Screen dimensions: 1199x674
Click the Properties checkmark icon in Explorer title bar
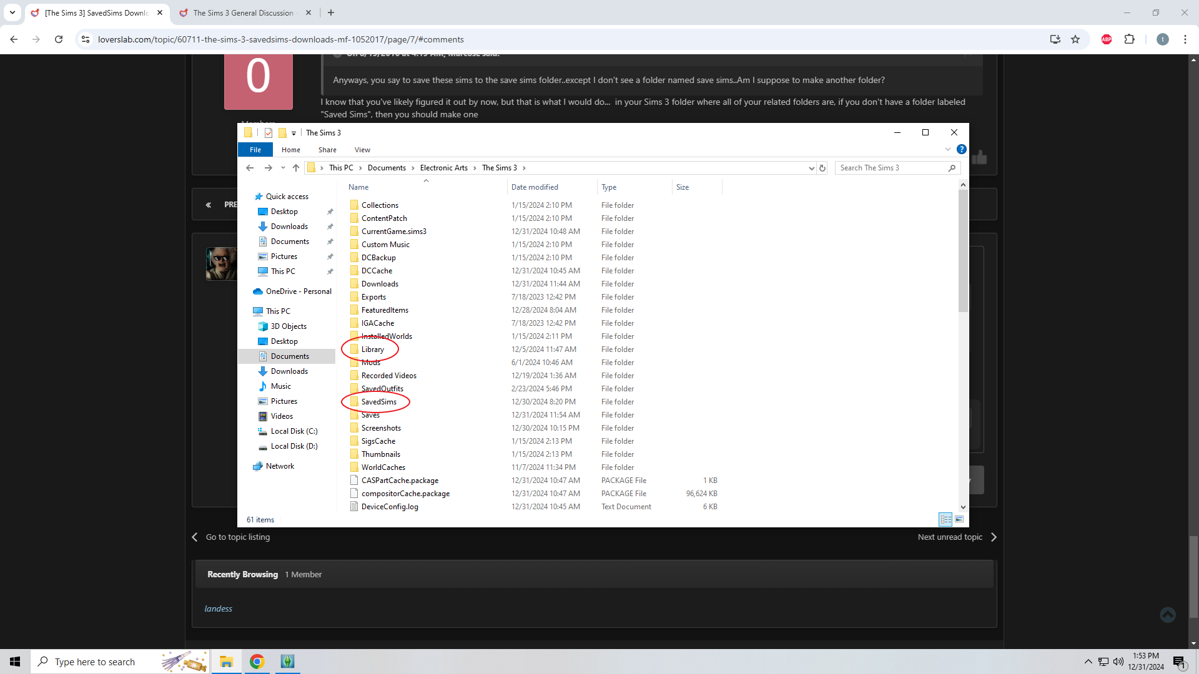[x=269, y=132]
